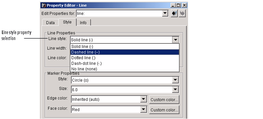The height and width of the screenshot is (119, 263).
Task: Click the back arrow navigation icon
Action: pyautogui.click(x=174, y=13)
